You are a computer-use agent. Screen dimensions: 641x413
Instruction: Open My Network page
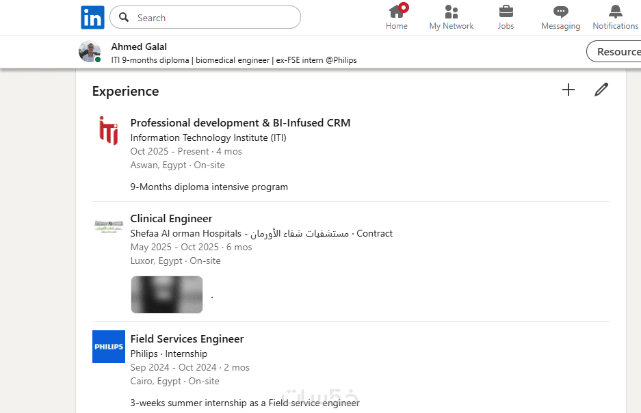tap(451, 17)
